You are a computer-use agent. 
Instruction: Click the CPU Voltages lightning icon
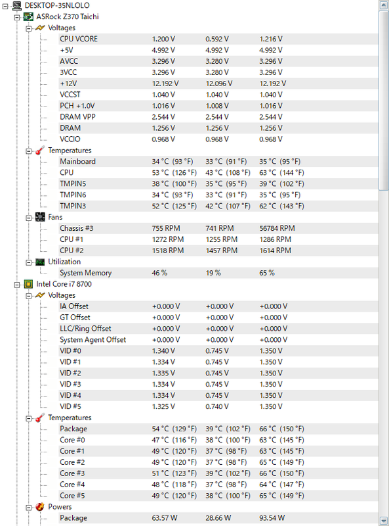[40, 295]
